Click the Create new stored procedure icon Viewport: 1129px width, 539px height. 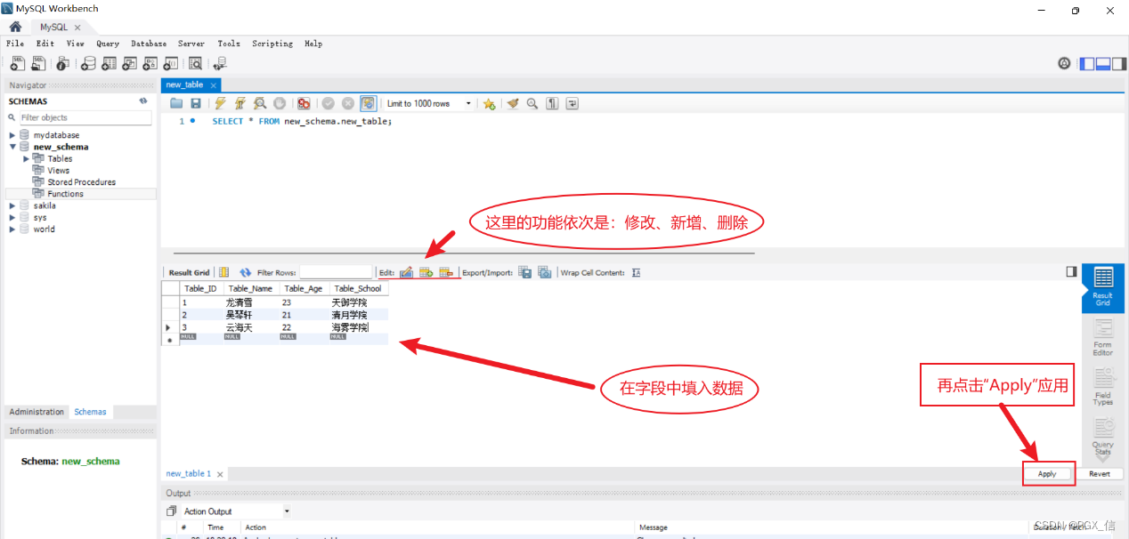click(x=150, y=63)
